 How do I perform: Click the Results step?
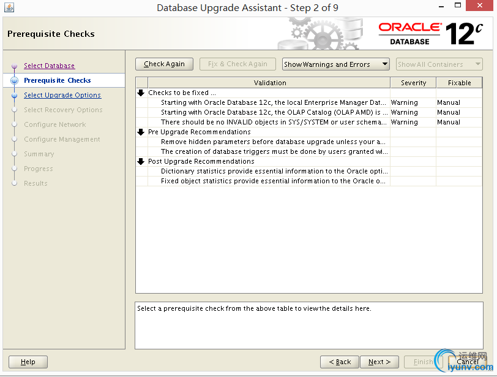click(35, 183)
